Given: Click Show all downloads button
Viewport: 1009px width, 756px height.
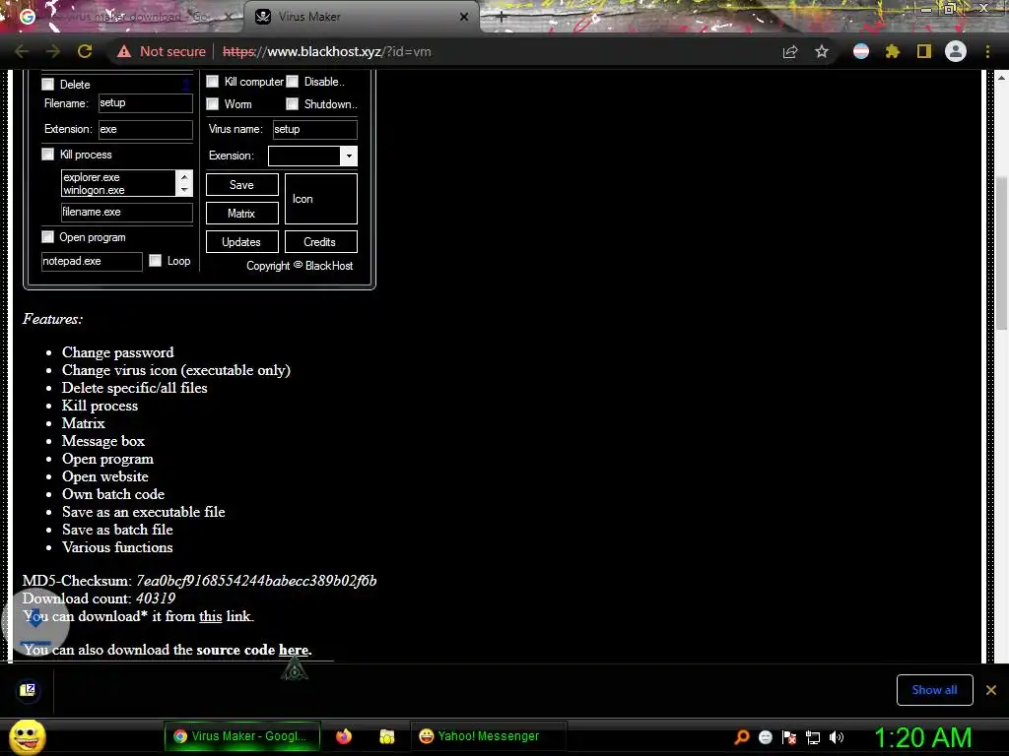Looking at the screenshot, I should pos(934,690).
